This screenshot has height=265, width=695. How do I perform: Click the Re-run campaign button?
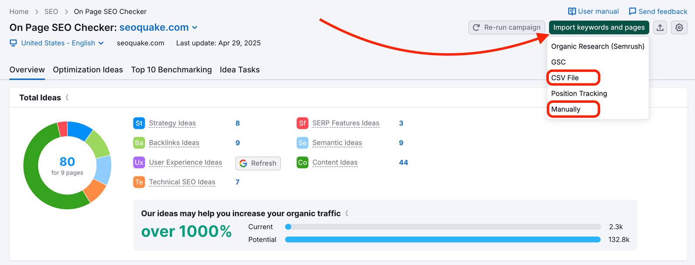point(506,27)
